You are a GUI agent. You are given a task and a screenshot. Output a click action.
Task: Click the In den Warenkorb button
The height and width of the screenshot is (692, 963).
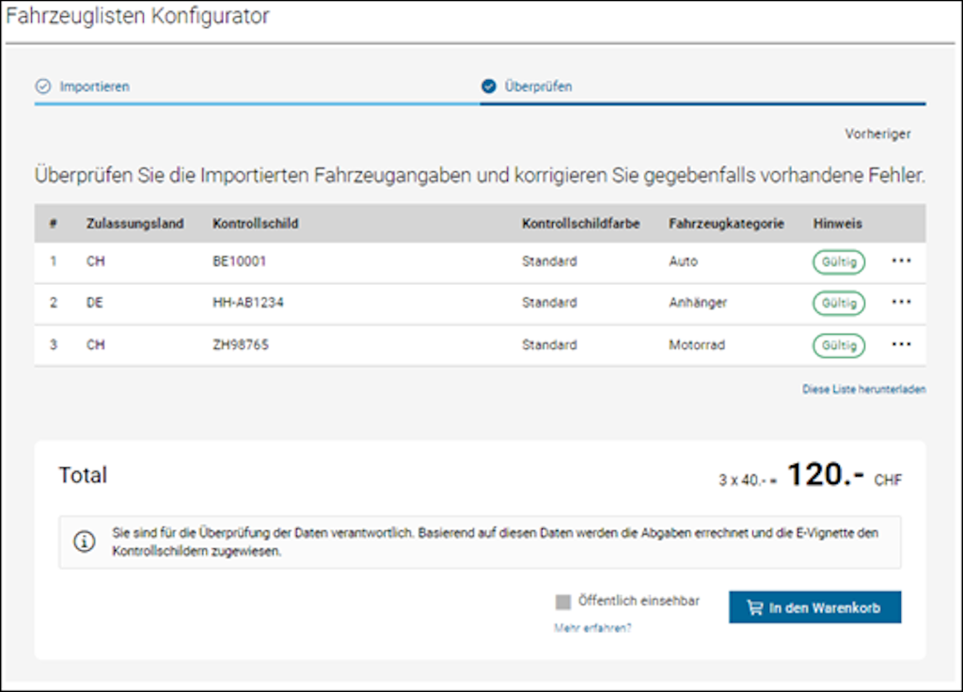(x=814, y=606)
